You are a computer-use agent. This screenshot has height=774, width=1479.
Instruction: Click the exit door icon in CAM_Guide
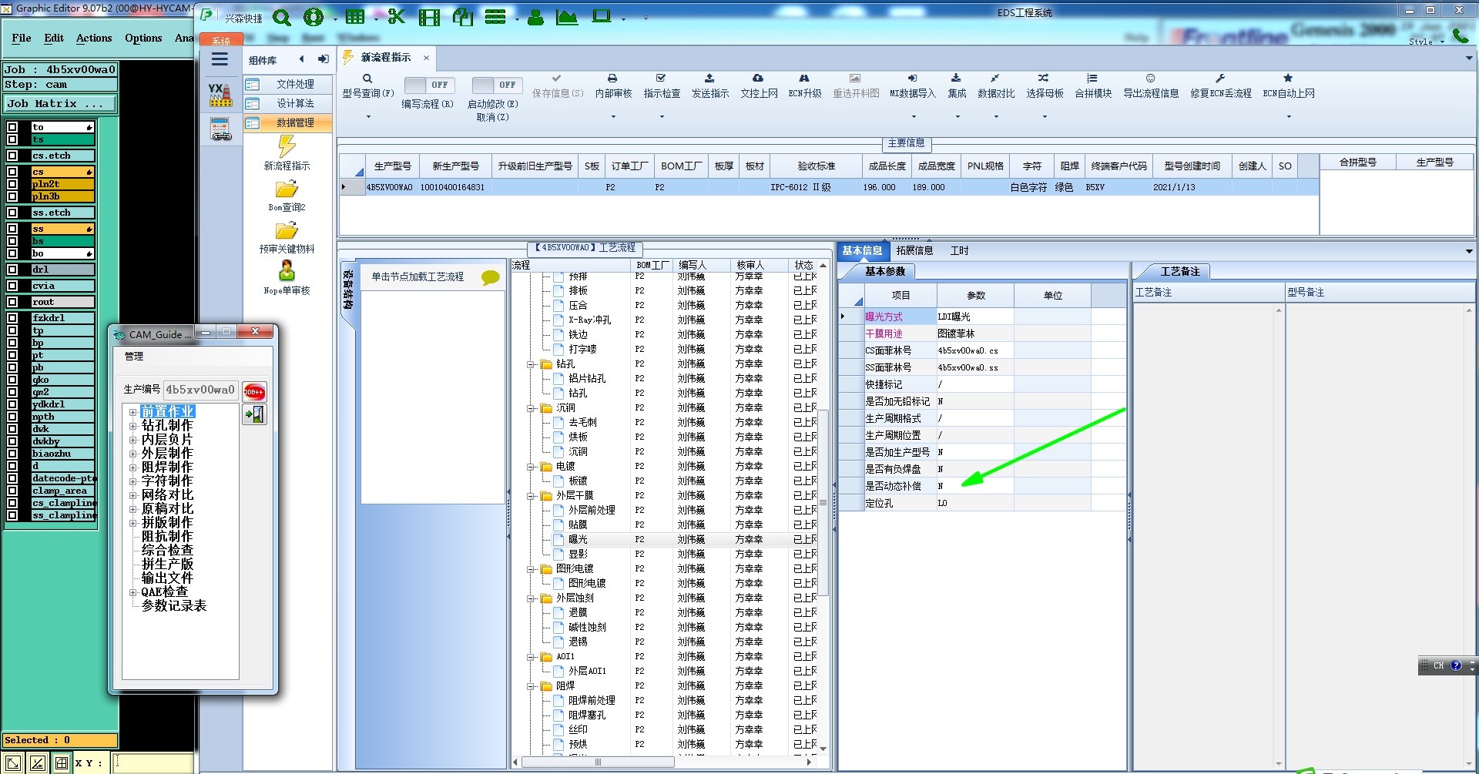[254, 415]
